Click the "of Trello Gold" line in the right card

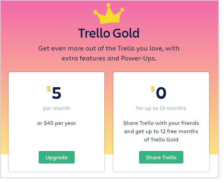(x=161, y=140)
